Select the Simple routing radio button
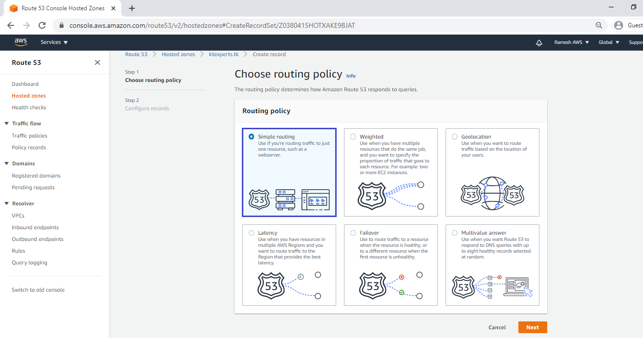This screenshot has height=338, width=643. (x=251, y=137)
